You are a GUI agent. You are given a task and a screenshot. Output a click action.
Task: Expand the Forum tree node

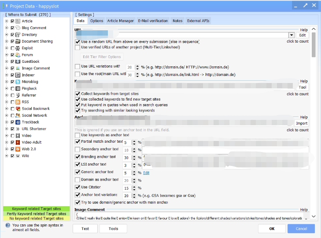pyautogui.click(x=7, y=55)
